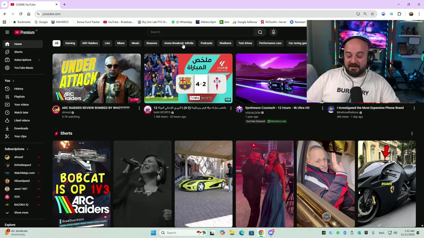This screenshot has width=424, height=238.
Task: Click the search magnifier button
Action: 260,32
